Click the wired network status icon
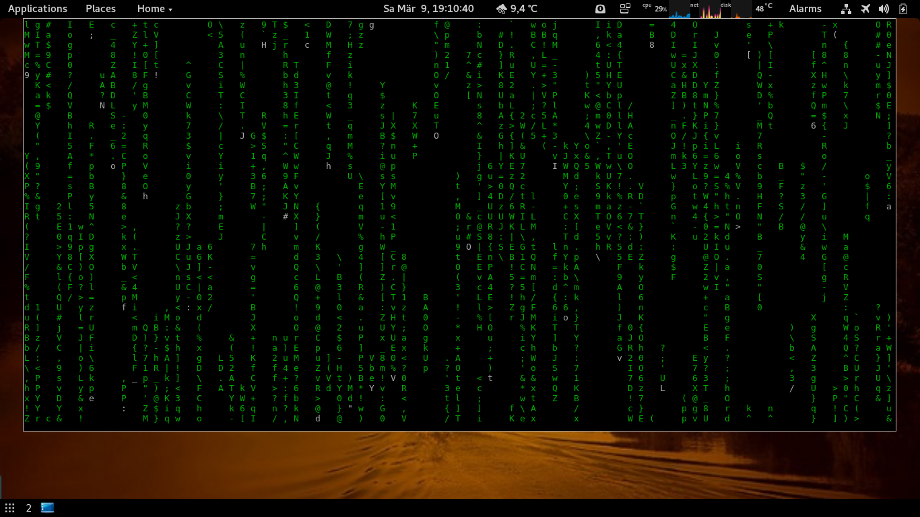 coord(847,9)
